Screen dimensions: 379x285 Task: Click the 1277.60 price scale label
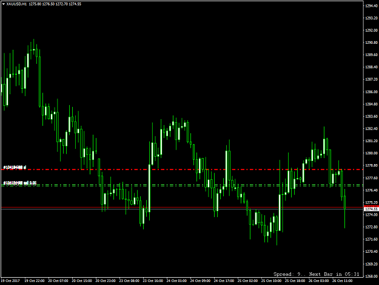pyautogui.click(x=372, y=178)
